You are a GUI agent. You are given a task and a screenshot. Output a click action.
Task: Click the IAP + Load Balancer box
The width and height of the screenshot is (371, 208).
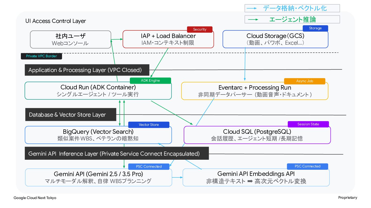168,39
